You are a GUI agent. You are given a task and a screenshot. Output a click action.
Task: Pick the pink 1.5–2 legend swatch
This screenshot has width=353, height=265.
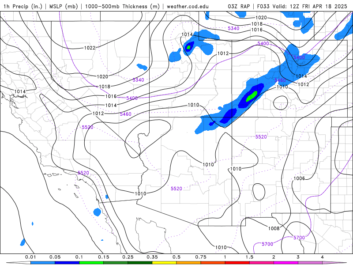pos(262,263)
